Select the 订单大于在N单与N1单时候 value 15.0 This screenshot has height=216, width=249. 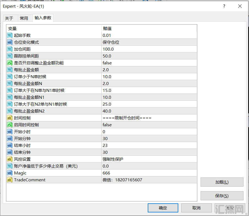tap(149, 90)
